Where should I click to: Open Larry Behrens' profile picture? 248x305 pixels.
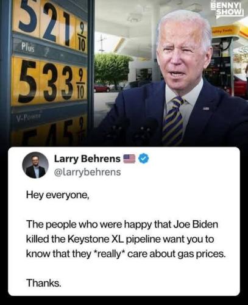(x=35, y=165)
